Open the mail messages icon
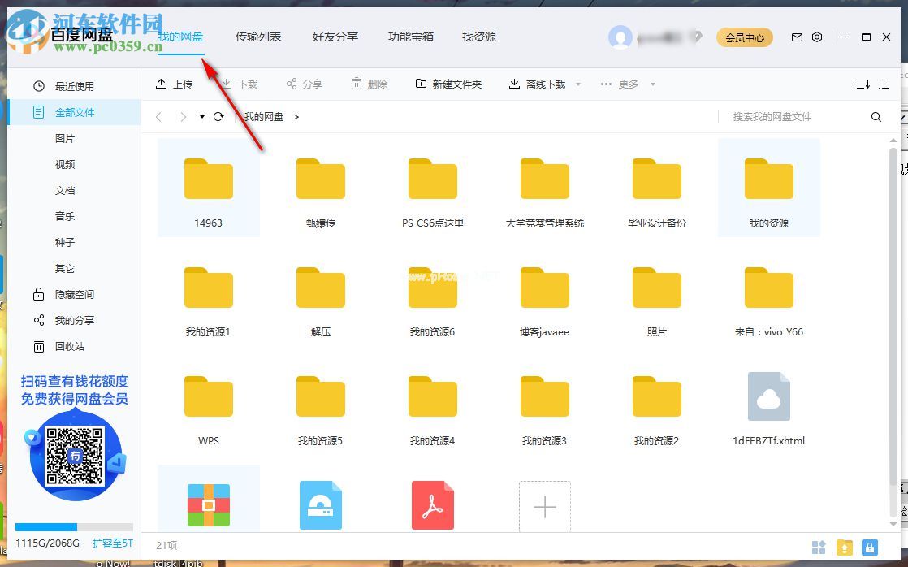The height and width of the screenshot is (567, 908). pos(797,37)
